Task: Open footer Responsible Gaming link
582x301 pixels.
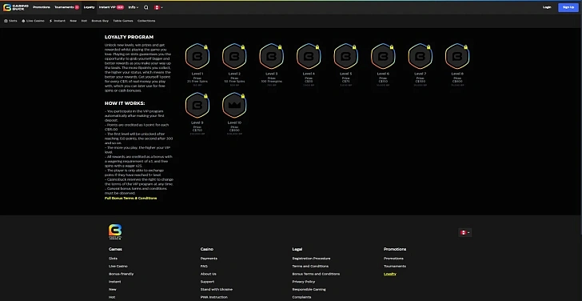Action: (x=309, y=290)
